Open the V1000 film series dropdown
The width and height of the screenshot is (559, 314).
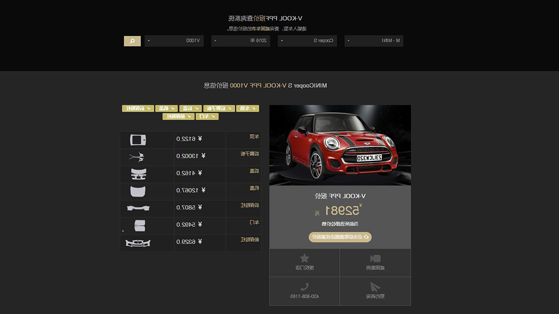point(174,41)
